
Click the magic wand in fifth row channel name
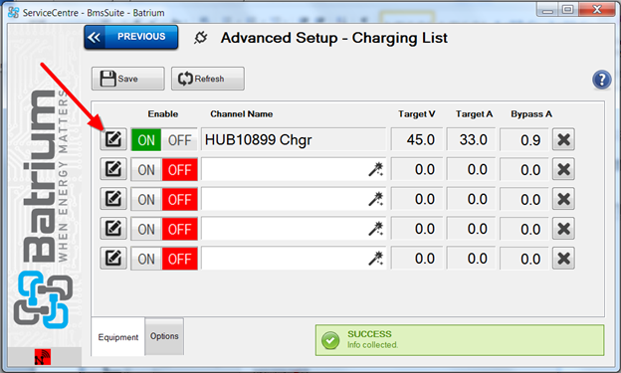[376, 259]
